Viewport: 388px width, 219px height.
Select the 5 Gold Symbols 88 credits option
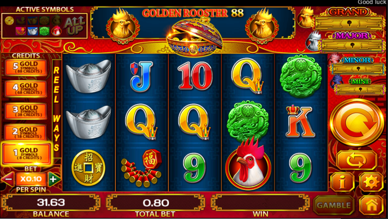(26, 67)
